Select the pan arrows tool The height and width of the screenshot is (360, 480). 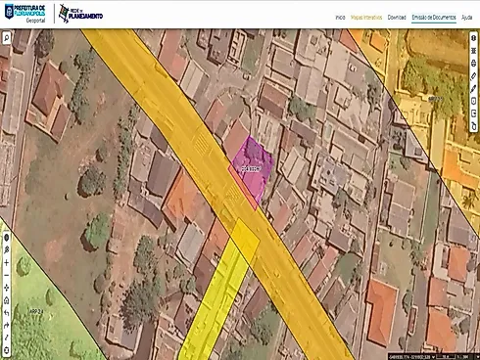tap(6, 288)
